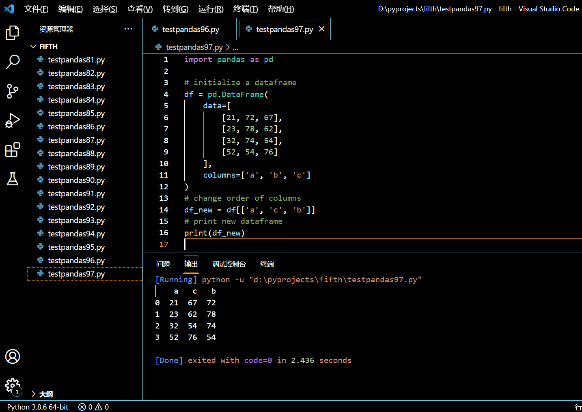Open the 转到(G) menu
The width and height of the screenshot is (582, 412).
coord(175,9)
